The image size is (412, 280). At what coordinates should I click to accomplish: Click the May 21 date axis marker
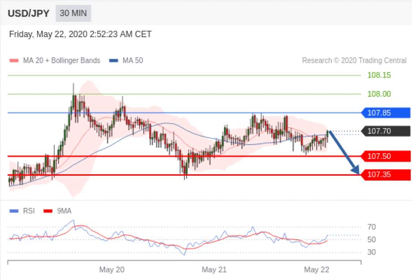pos(214,270)
